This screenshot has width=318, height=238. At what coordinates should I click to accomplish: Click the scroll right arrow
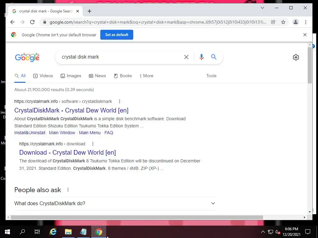pos(305,217)
